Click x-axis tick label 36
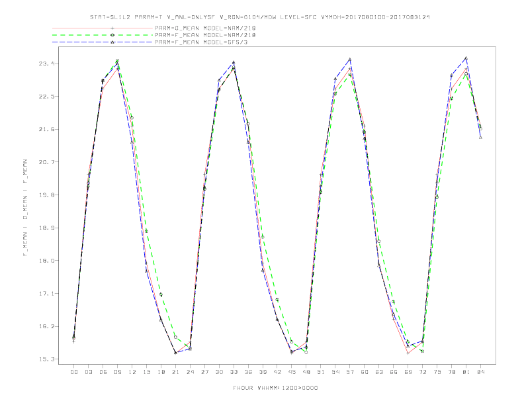Viewport: 524px width, 405px height. point(248,372)
